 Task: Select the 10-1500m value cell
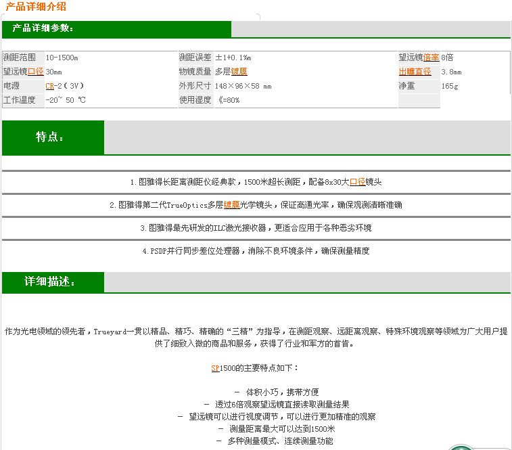[62, 58]
